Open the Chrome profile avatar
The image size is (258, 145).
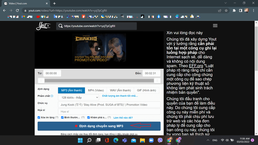pyautogui.click(x=246, y=11)
